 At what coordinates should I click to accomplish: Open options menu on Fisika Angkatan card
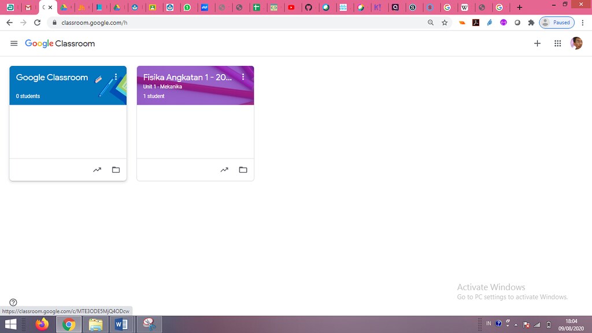pyautogui.click(x=243, y=77)
